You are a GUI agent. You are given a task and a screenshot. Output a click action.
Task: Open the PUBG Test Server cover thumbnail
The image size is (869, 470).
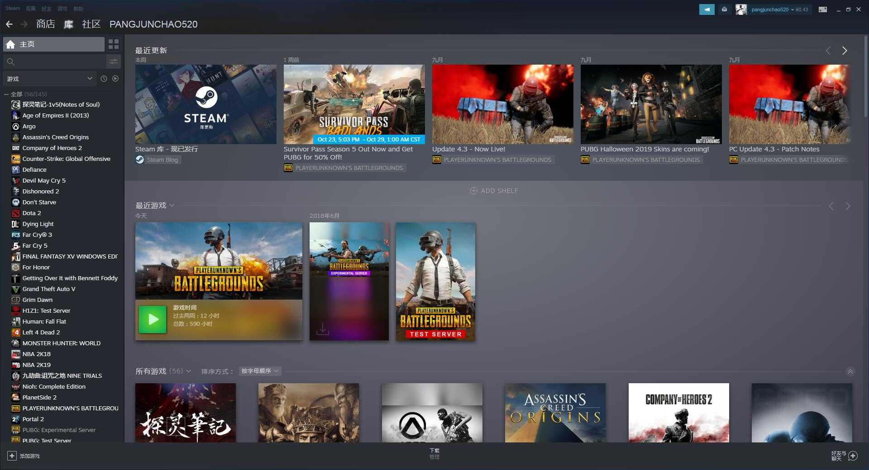click(x=435, y=282)
